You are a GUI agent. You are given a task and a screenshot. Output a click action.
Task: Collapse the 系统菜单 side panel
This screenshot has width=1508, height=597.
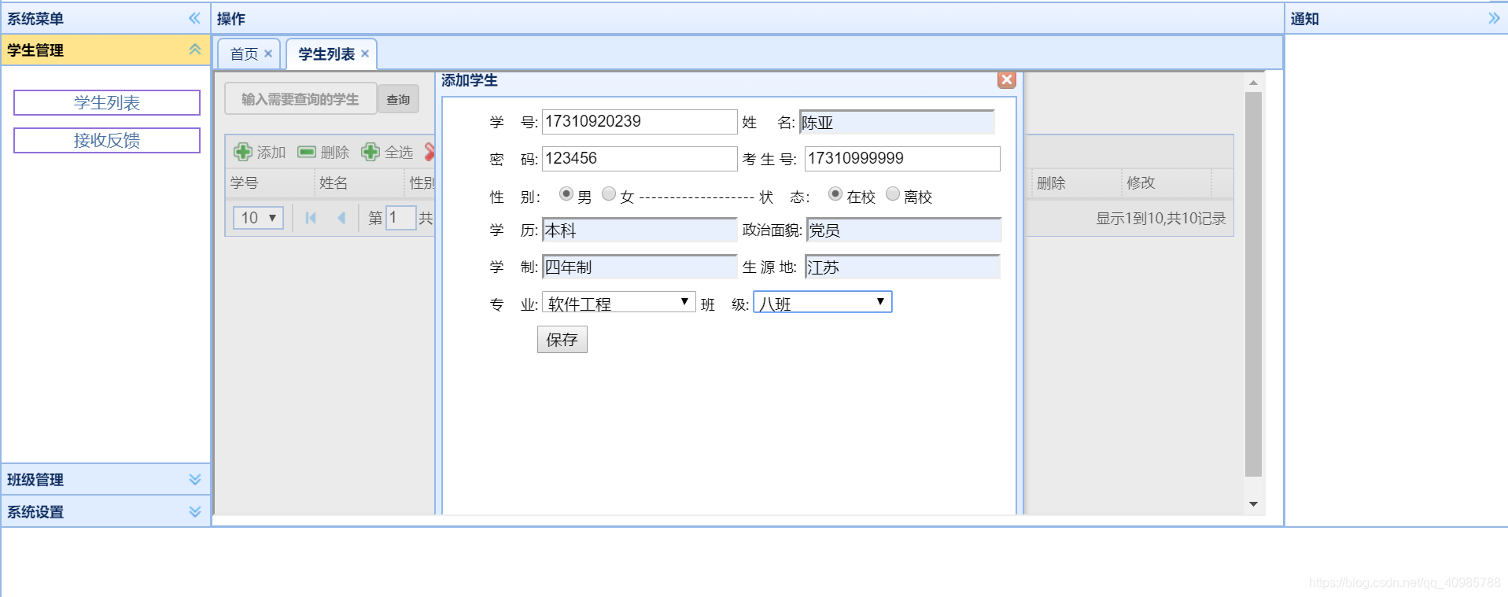coord(194,18)
